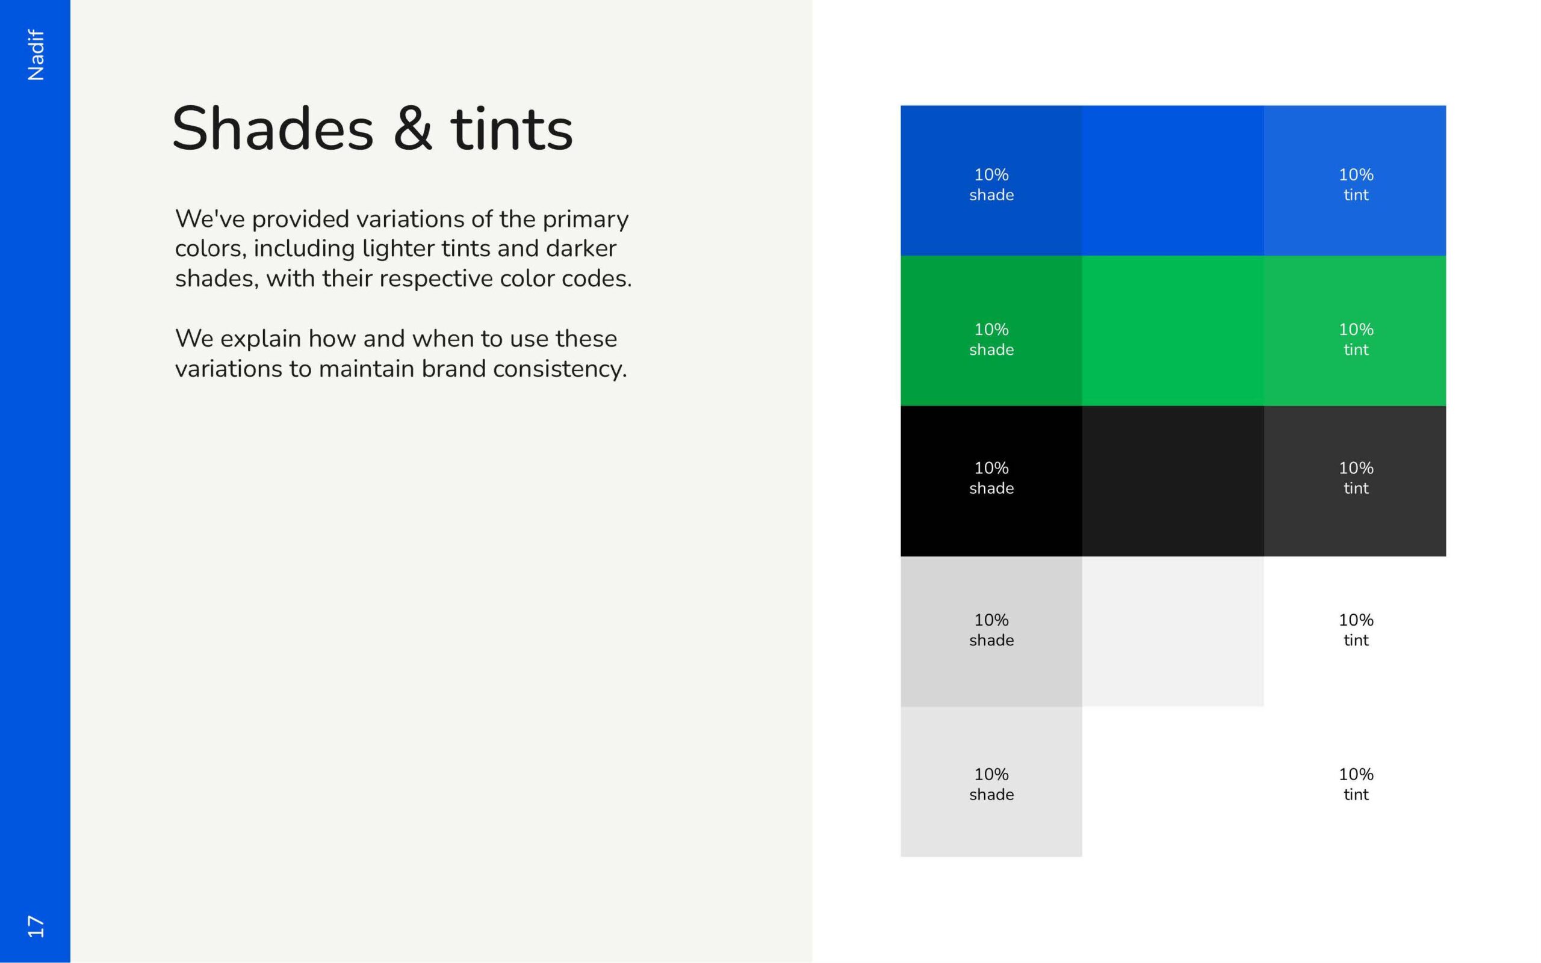This screenshot has height=963, width=1541.
Task: Click the dark gray 10% tint swatch
Action: (1355, 481)
